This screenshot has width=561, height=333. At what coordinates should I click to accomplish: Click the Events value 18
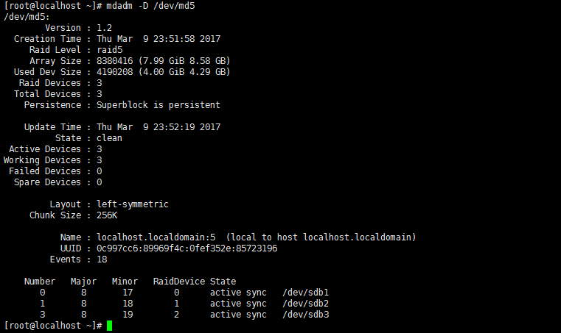[102, 259]
